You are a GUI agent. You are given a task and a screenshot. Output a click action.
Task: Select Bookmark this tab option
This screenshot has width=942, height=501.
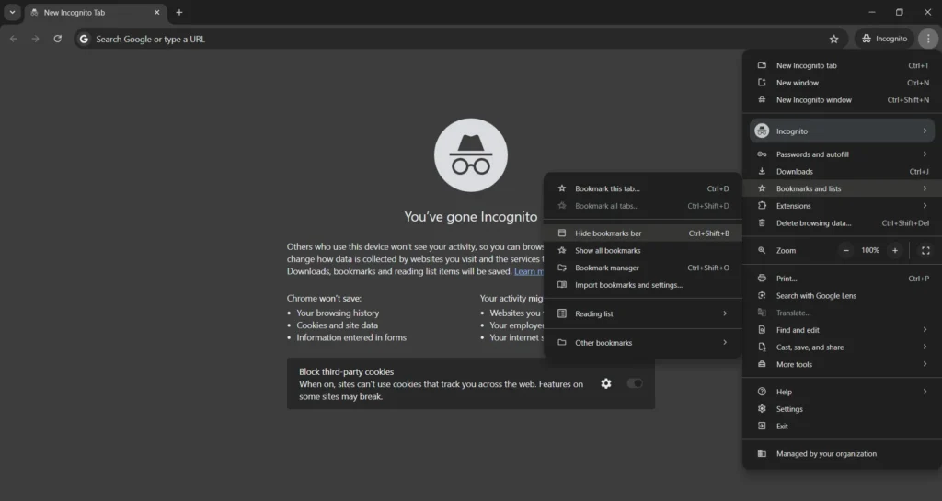tap(643, 188)
